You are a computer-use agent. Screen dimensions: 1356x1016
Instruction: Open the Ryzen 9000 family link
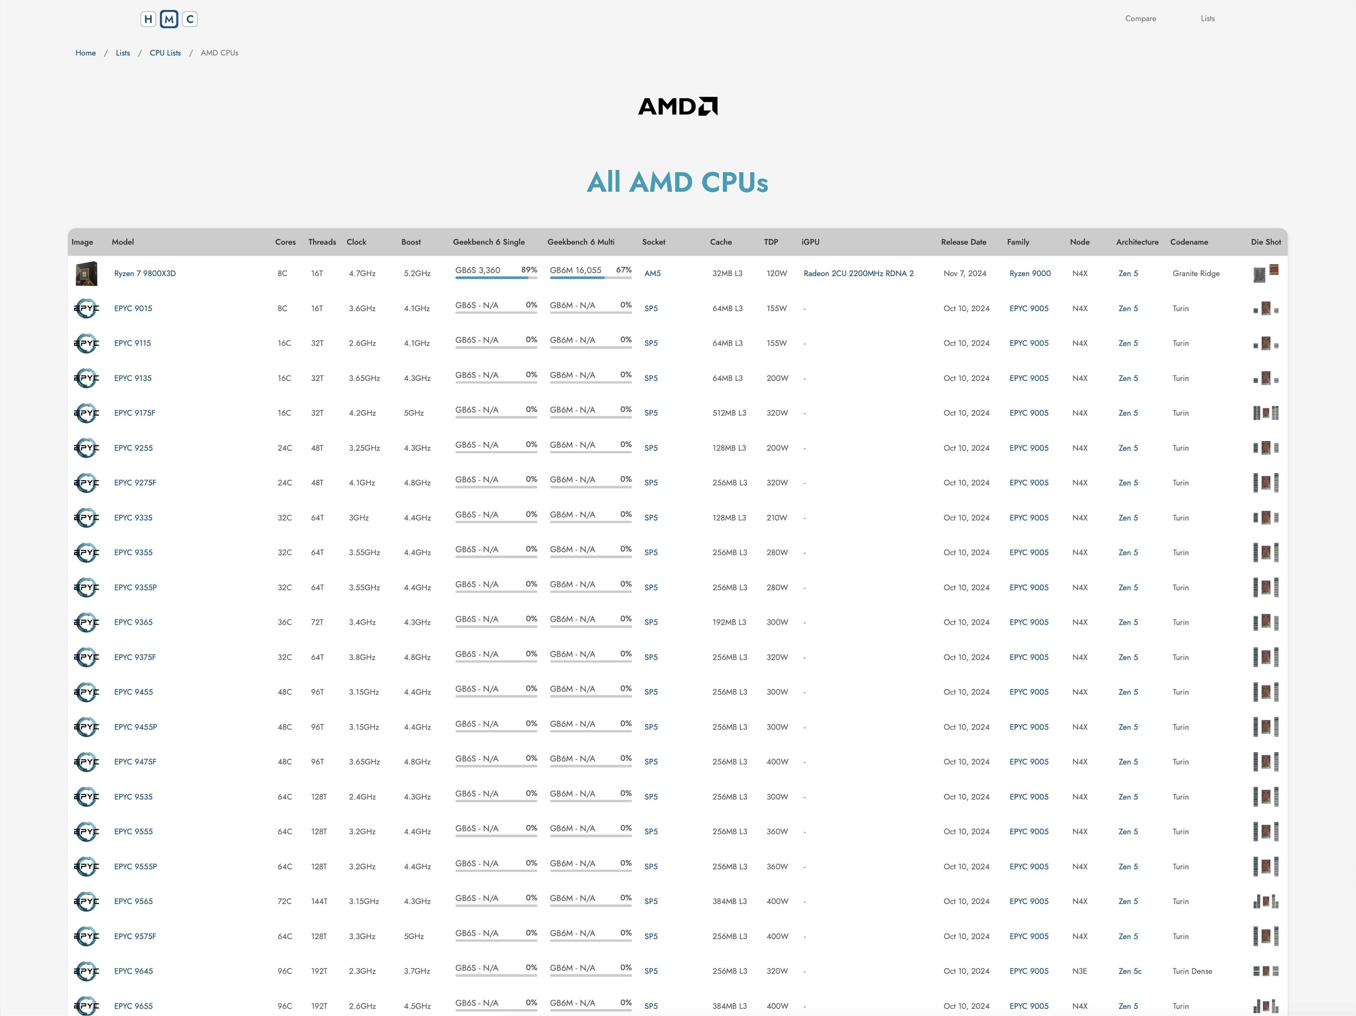click(x=1030, y=274)
